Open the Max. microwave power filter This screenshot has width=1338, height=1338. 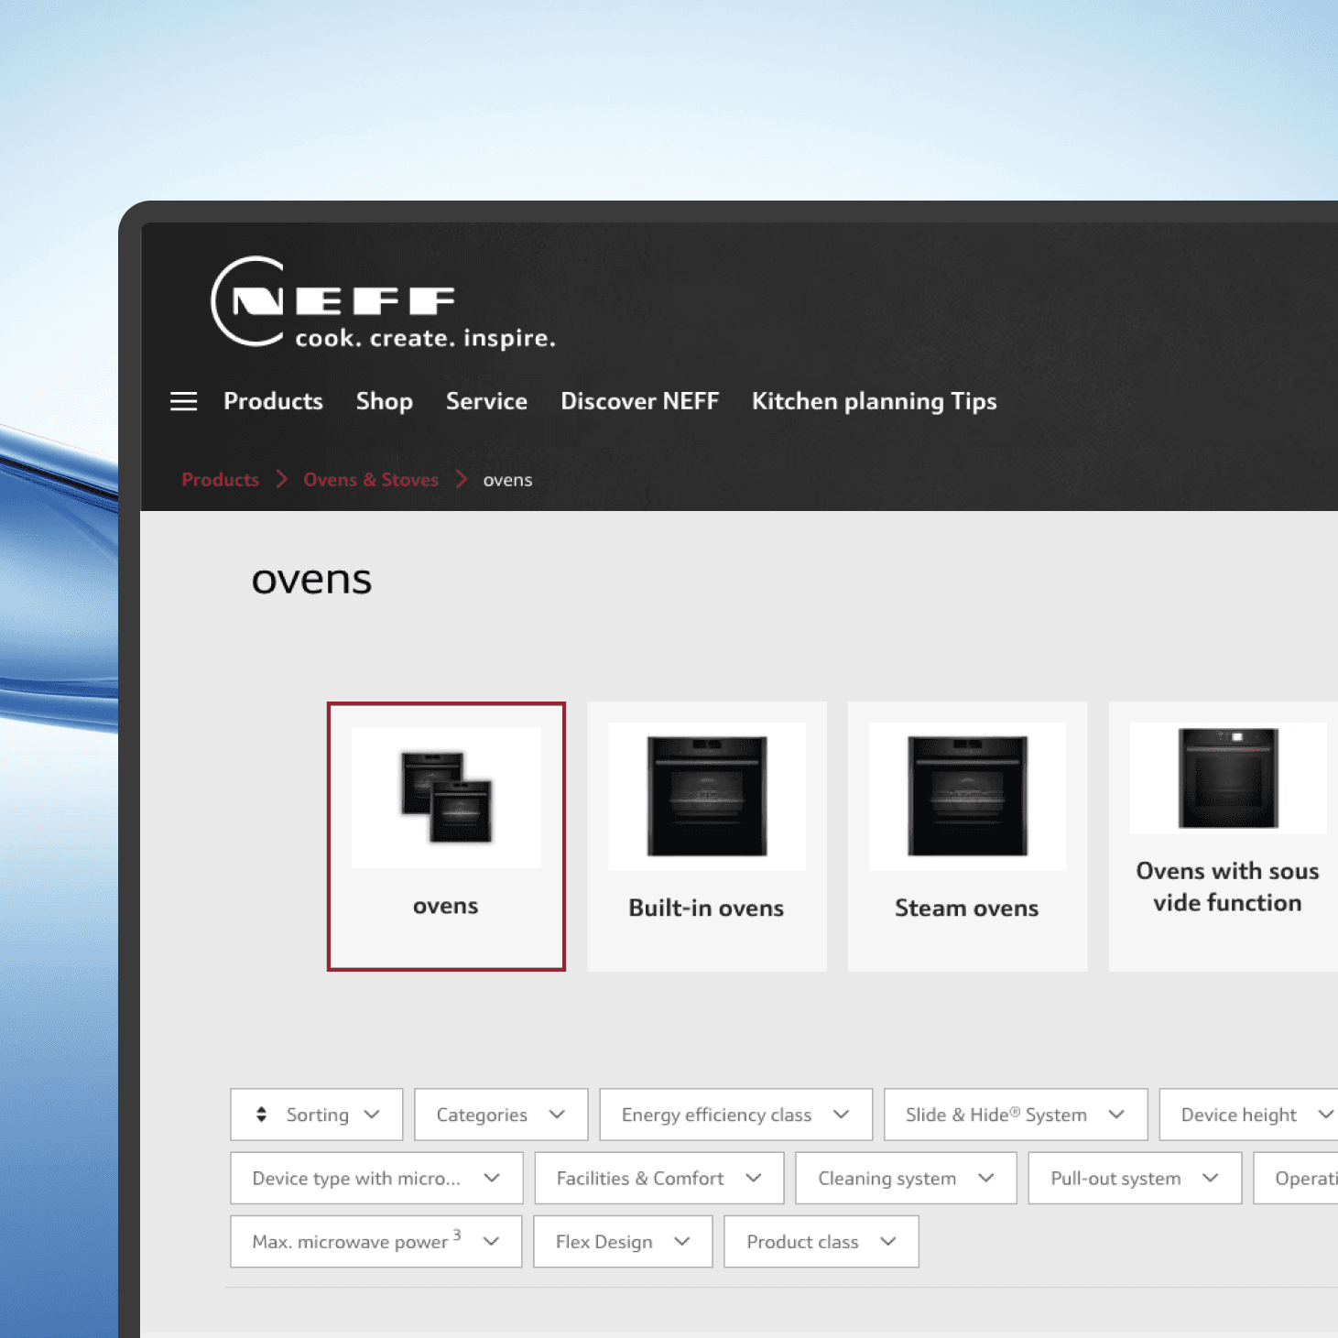tap(375, 1242)
